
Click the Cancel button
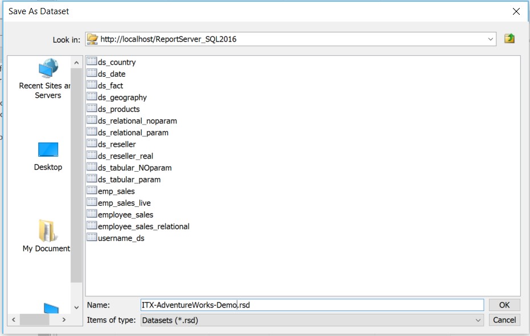504,320
